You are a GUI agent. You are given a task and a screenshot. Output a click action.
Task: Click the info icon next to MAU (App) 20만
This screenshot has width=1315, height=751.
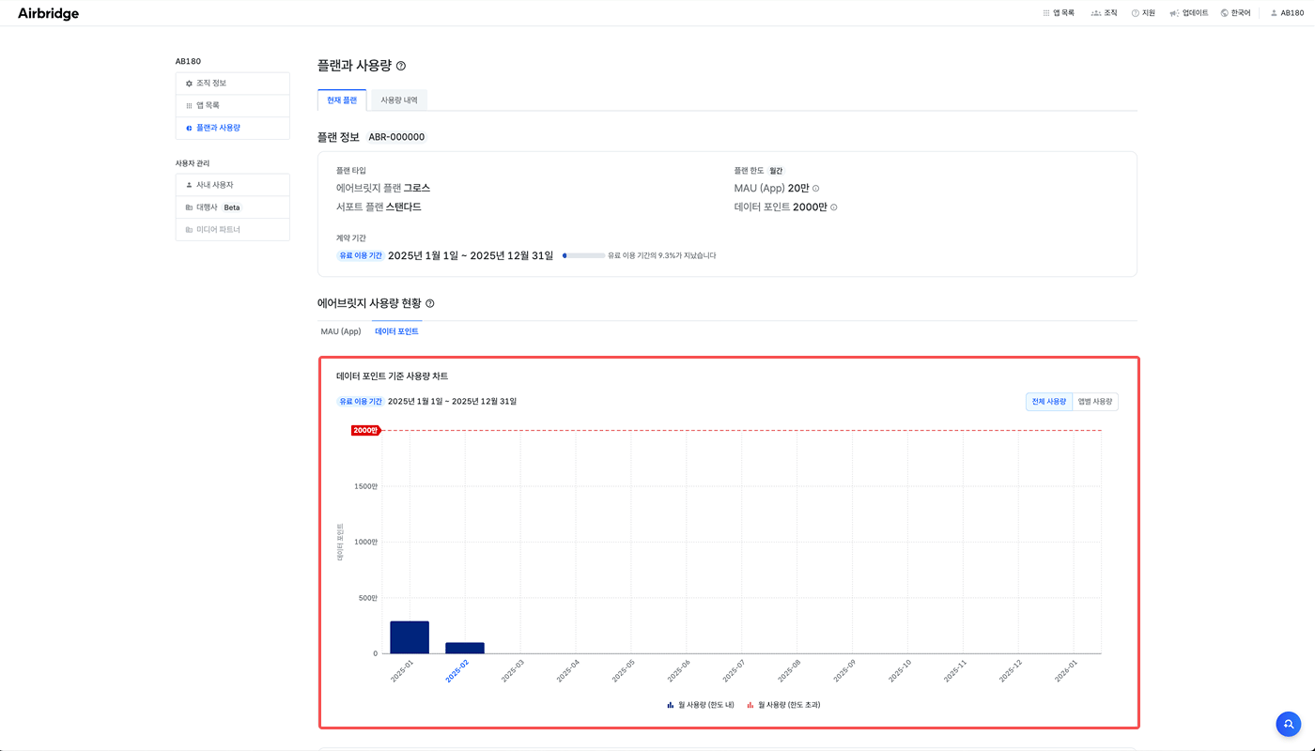[815, 189]
